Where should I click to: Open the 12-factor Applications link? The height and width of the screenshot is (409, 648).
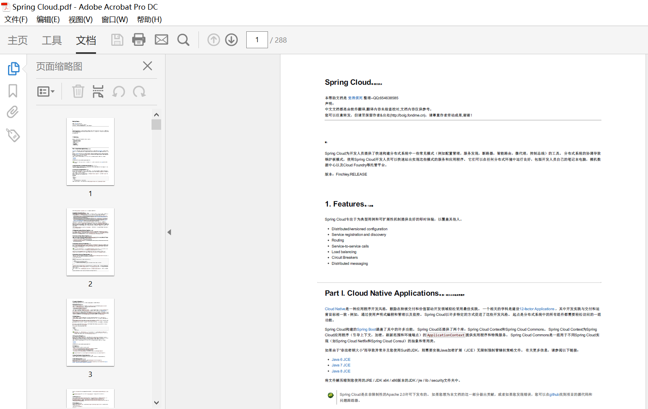click(537, 309)
